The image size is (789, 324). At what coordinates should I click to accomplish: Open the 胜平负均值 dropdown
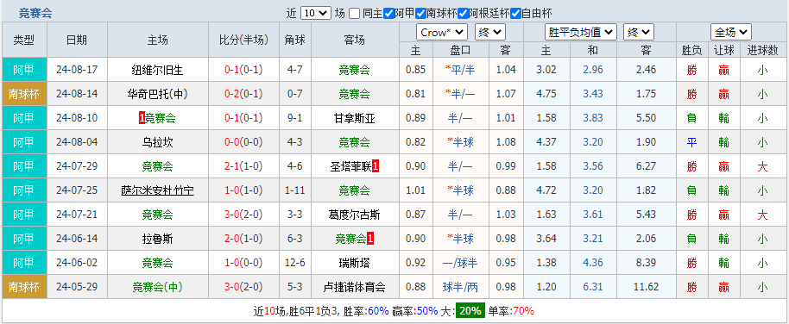tap(580, 33)
